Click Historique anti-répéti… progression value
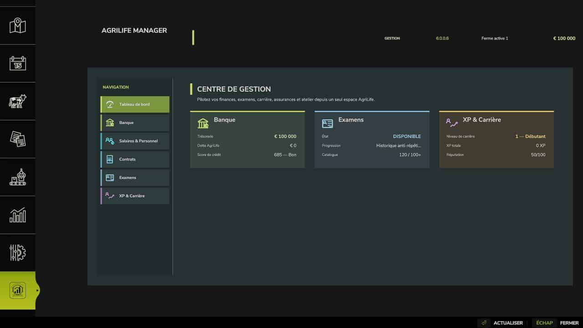The image size is (583, 328). (x=399, y=146)
